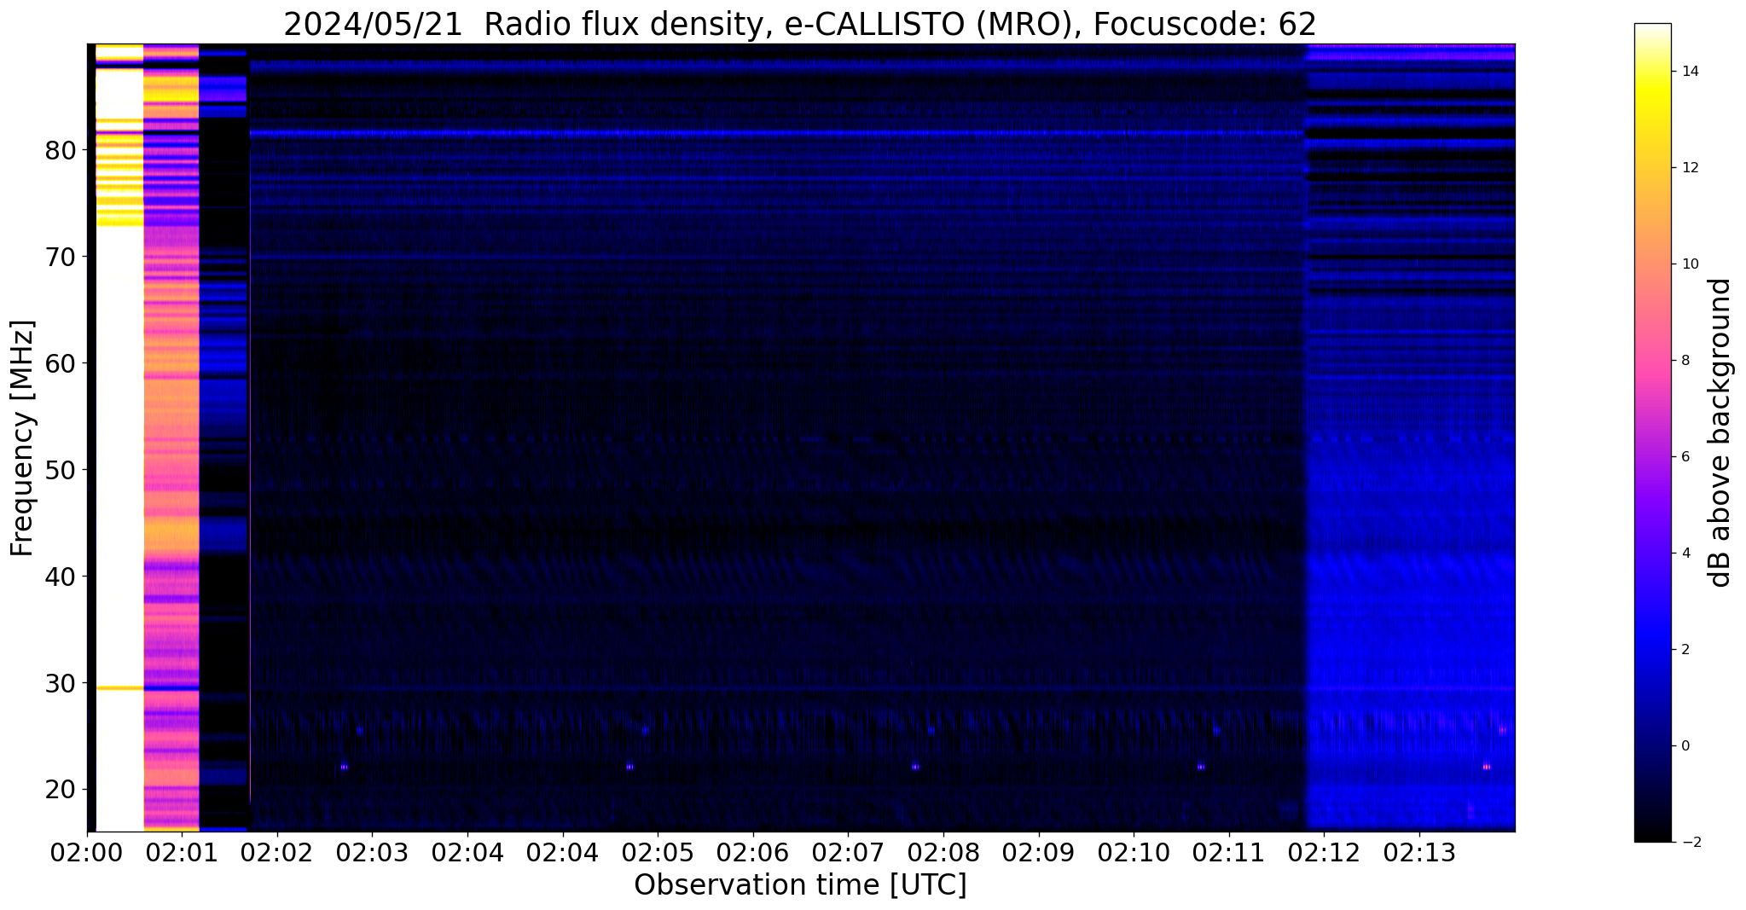
Task: Click the 02:02 time axis tick label
Action: [x=276, y=852]
